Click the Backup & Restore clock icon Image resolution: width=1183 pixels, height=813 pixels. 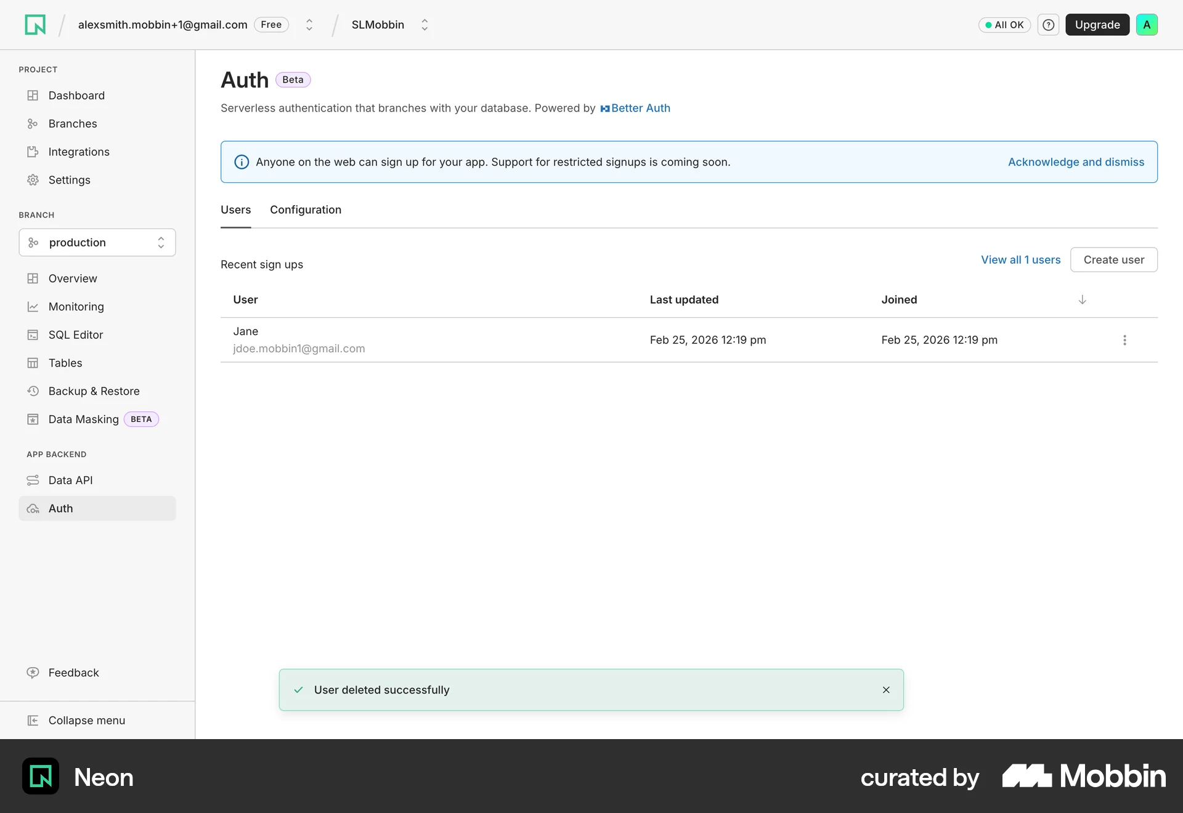pyautogui.click(x=33, y=391)
